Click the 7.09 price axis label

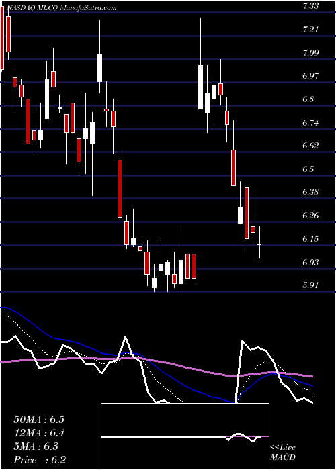(x=311, y=53)
